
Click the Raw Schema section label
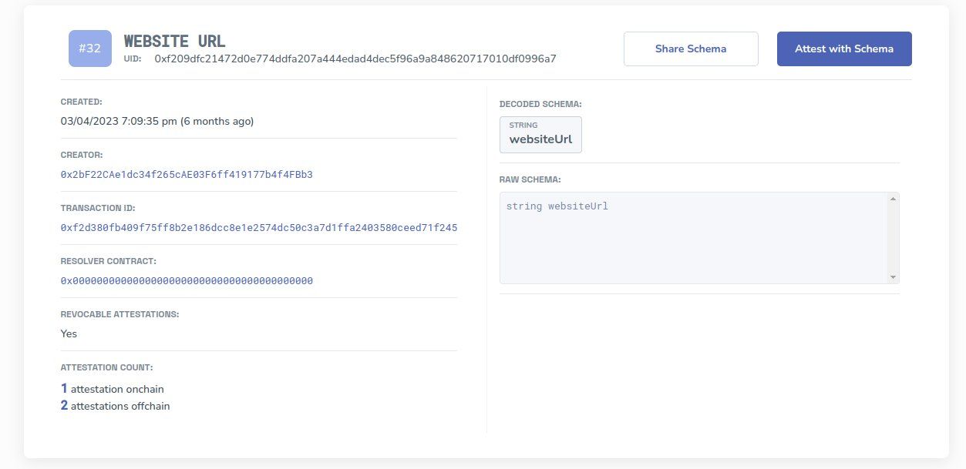(530, 179)
